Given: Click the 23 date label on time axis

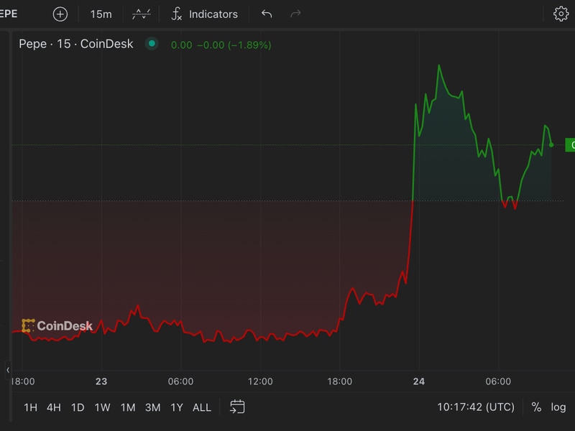Looking at the screenshot, I should click(101, 381).
